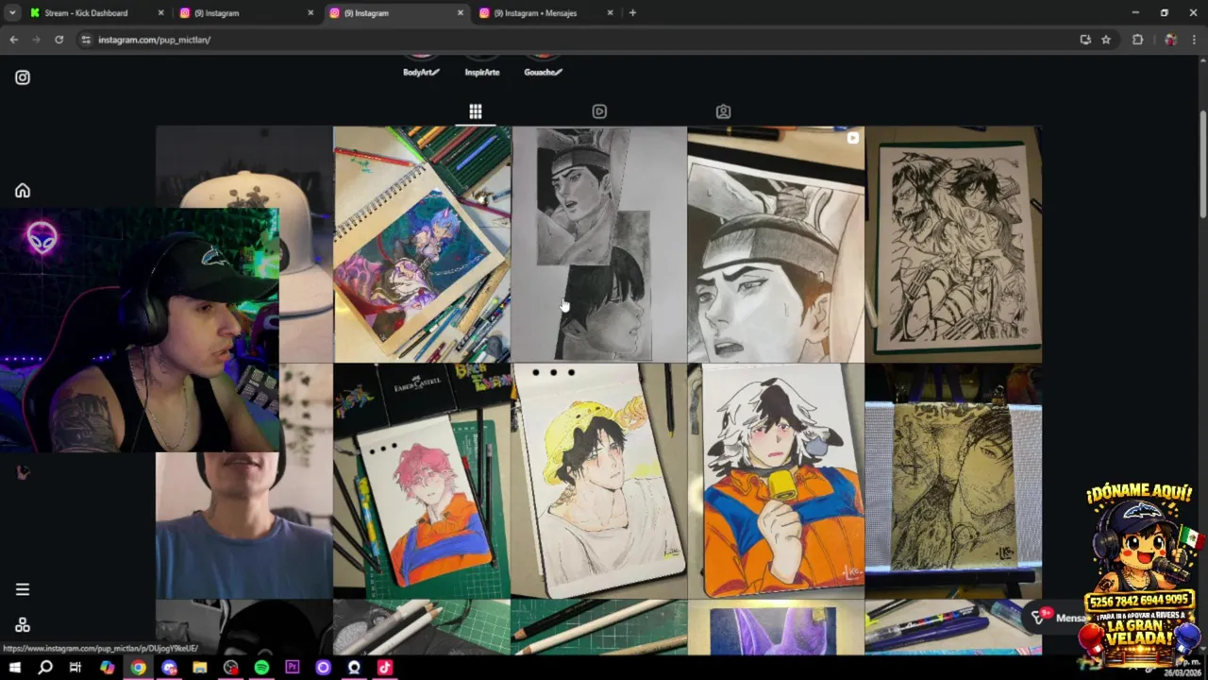Open the Messages floating button
Image resolution: width=1208 pixels, height=680 pixels.
tap(1057, 617)
